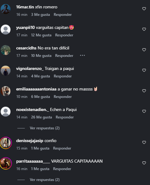
Task: Heart the VARGUITAS CAPITAAAAAN comment
Action: coord(144,163)
